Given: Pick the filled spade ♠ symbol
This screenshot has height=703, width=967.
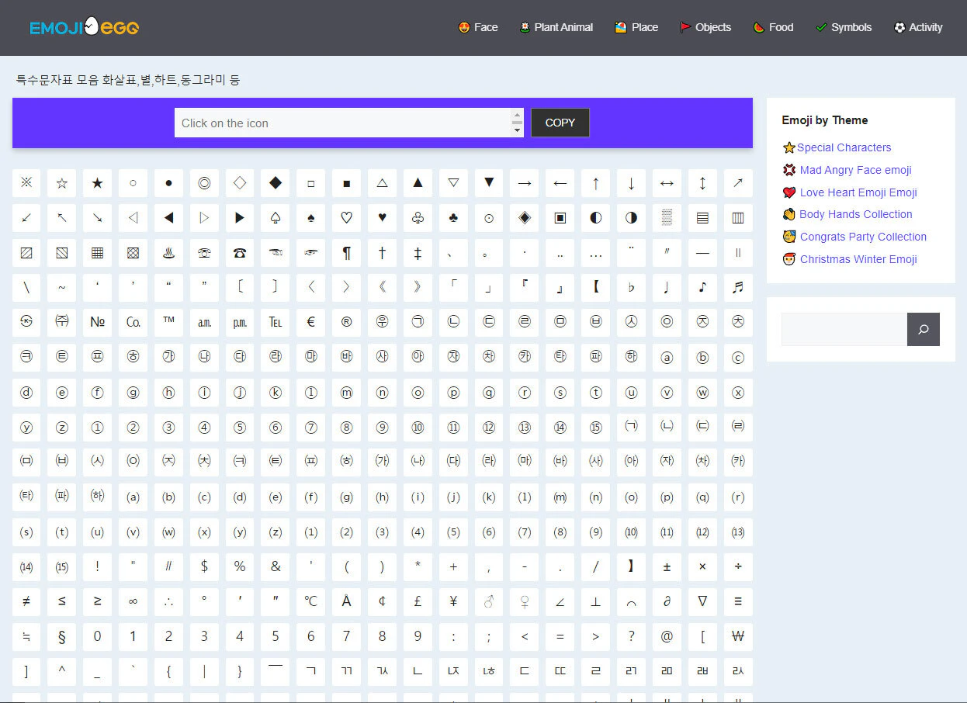Looking at the screenshot, I should click(310, 218).
